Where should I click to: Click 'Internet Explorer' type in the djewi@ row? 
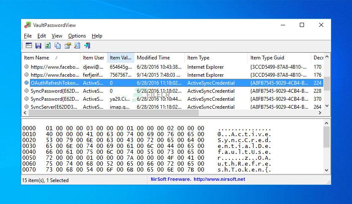[x=205, y=67]
